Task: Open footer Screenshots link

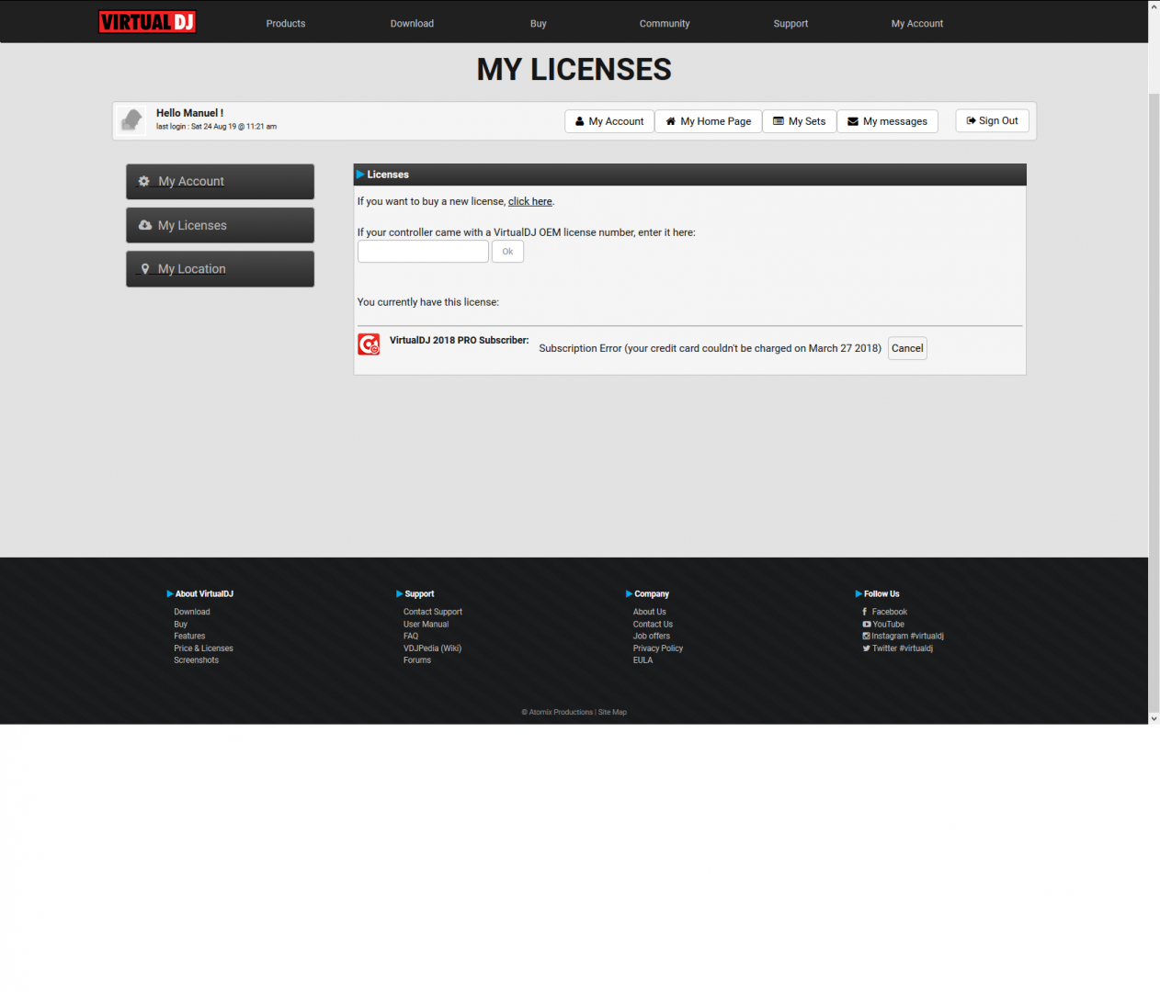Action: coord(197,660)
